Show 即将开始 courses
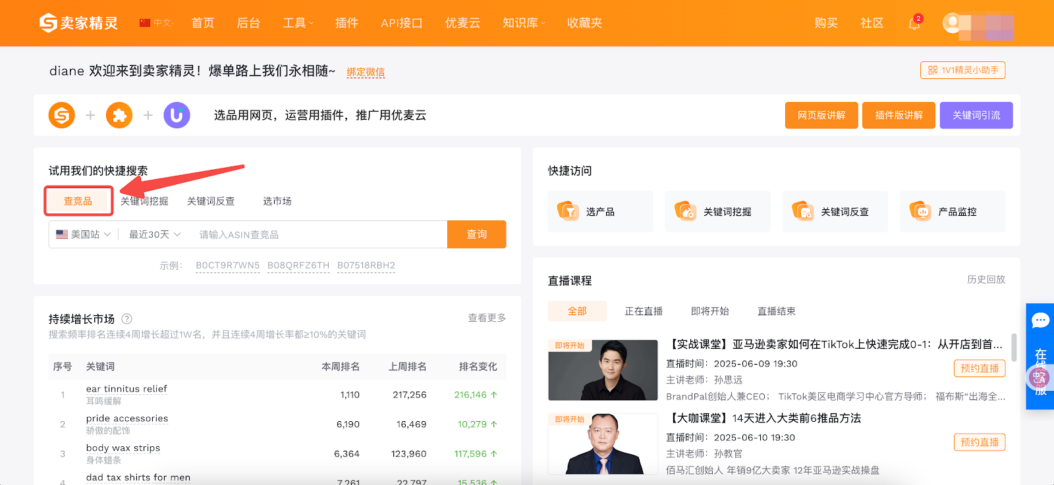The image size is (1054, 485). pos(710,311)
